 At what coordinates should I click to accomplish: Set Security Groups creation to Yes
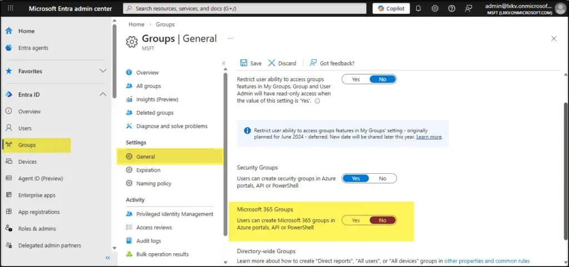tap(356, 178)
